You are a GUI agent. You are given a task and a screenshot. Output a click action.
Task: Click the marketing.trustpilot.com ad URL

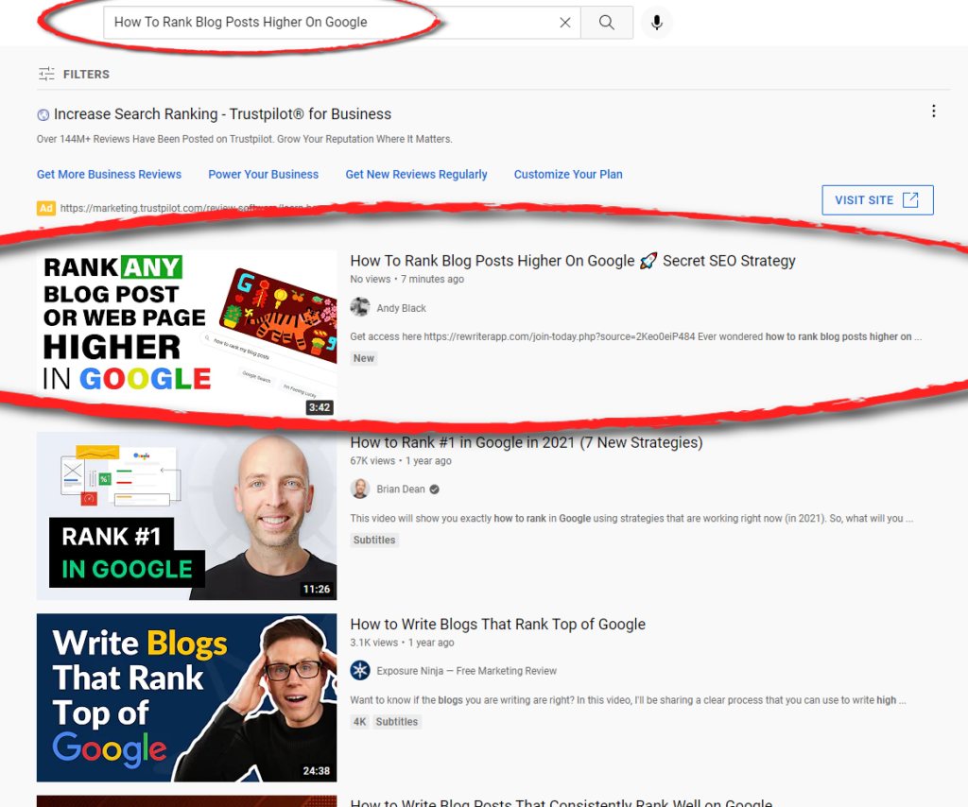click(x=188, y=208)
